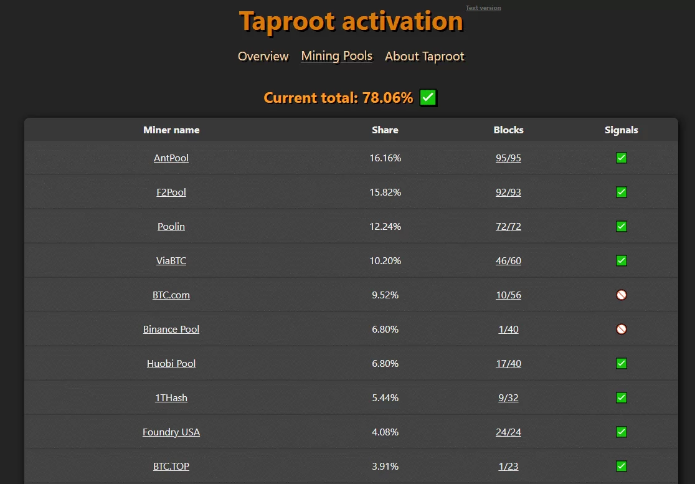Click the Share column header
The width and height of the screenshot is (695, 484).
point(385,130)
